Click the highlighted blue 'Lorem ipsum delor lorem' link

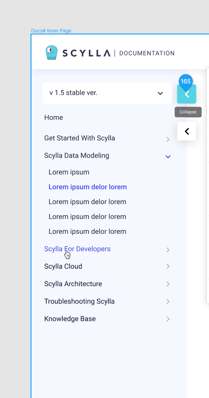pos(87,187)
